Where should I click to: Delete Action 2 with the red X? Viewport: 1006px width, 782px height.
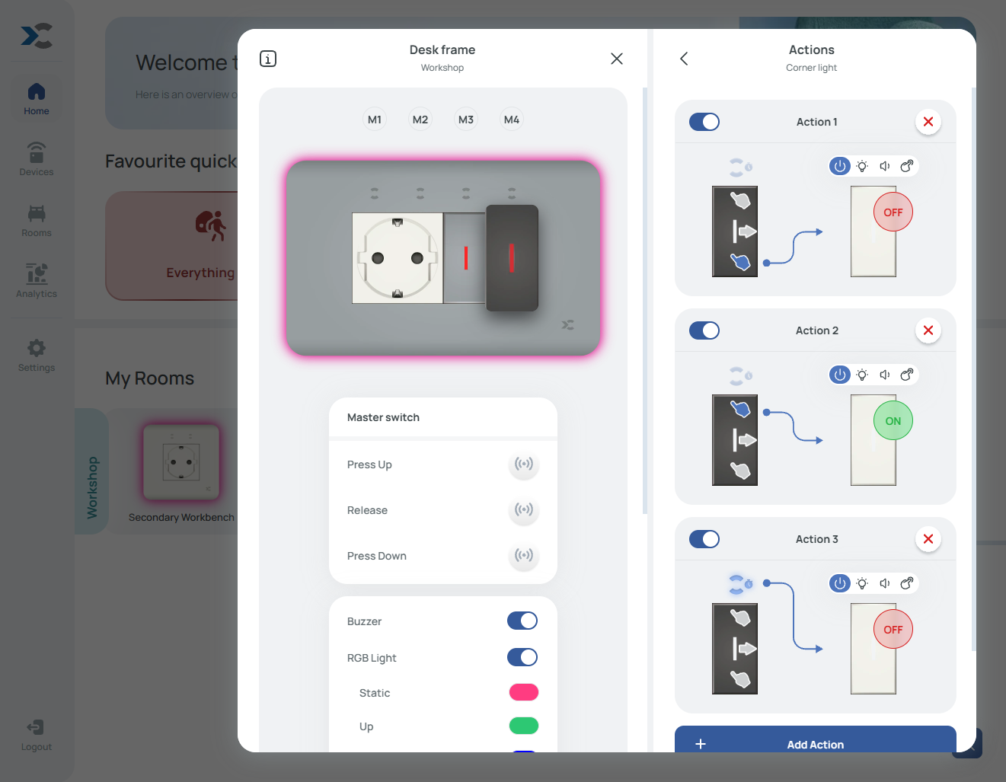tap(928, 330)
